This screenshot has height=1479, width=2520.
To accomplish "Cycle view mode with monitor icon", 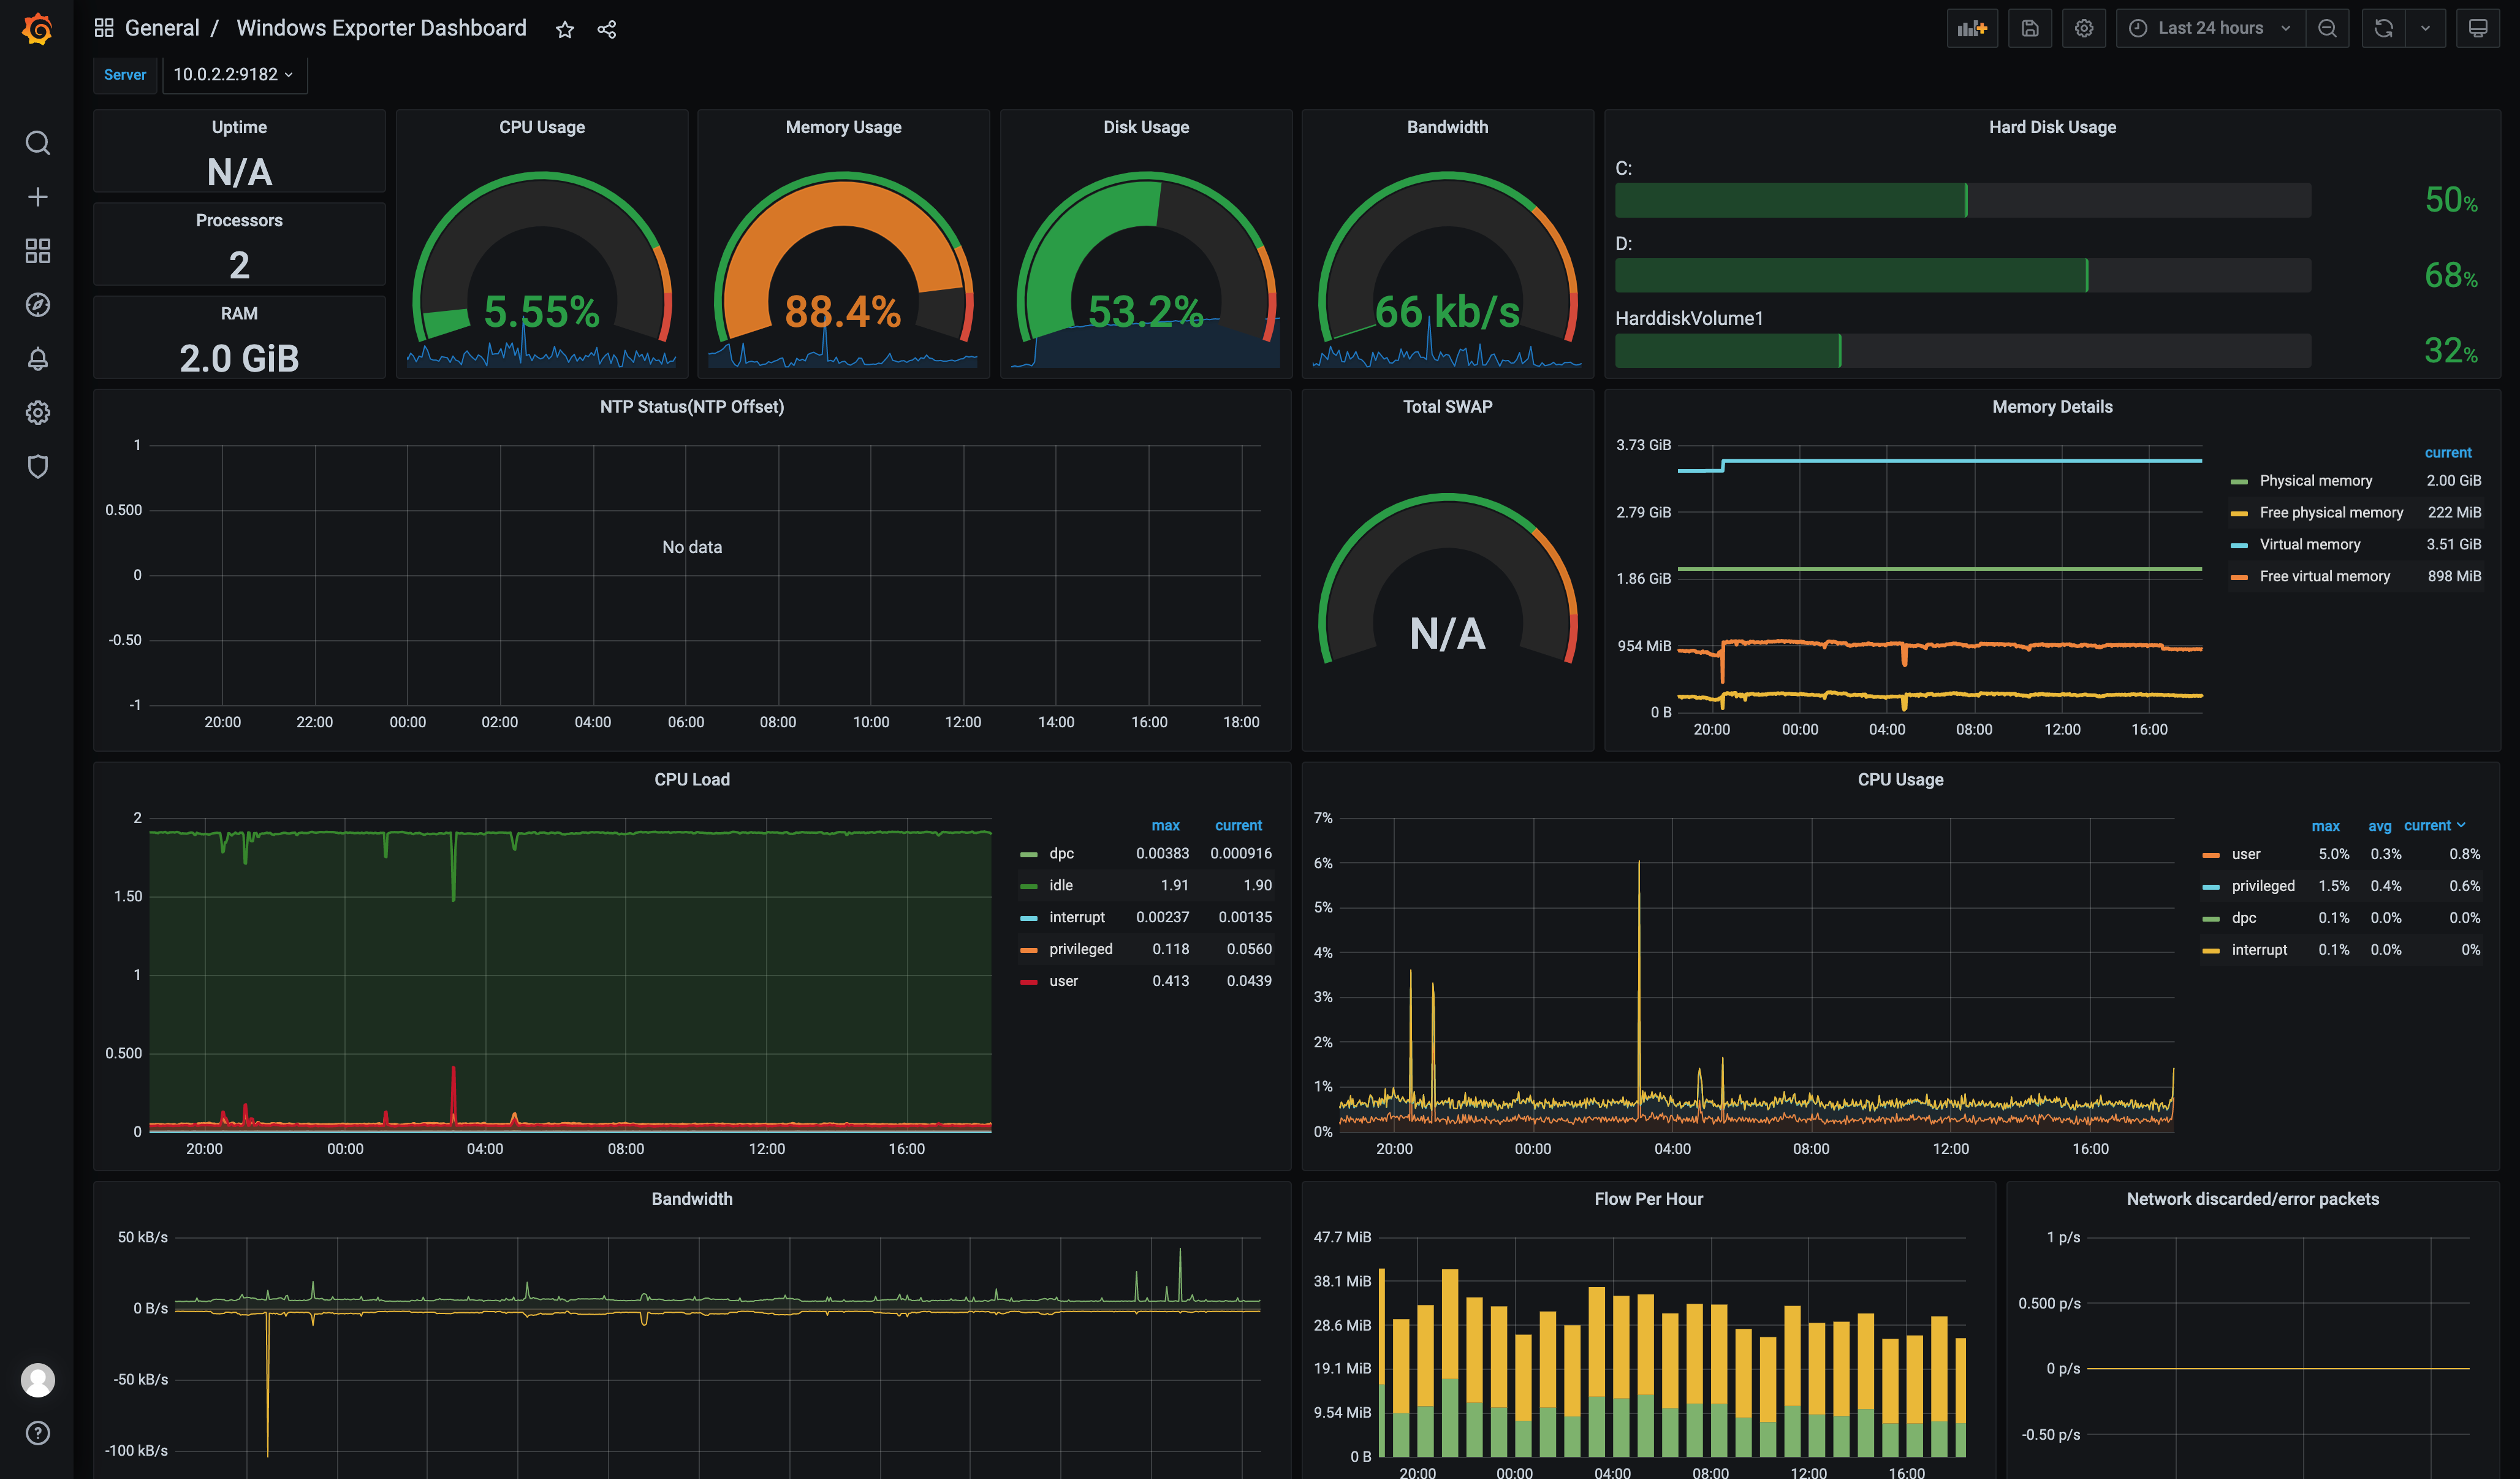I will pos(2477,28).
